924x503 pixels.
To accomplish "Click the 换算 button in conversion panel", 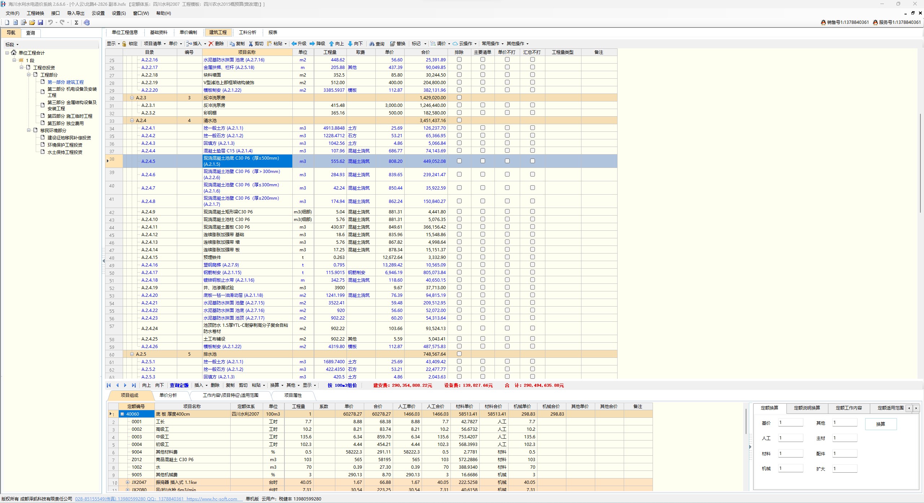I will point(881,424).
